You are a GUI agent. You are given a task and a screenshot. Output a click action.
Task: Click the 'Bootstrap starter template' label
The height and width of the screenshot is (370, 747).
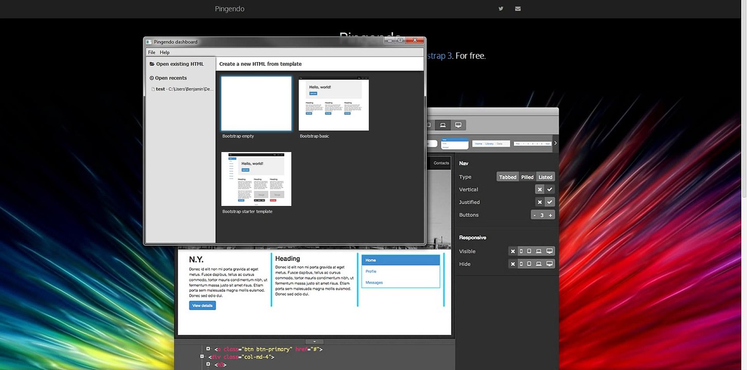pyautogui.click(x=248, y=212)
